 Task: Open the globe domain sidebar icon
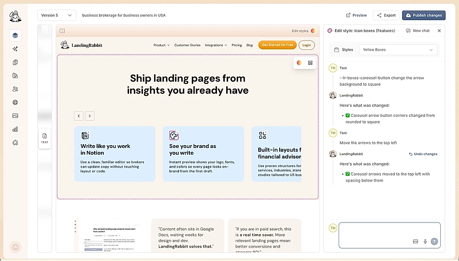pyautogui.click(x=15, y=102)
